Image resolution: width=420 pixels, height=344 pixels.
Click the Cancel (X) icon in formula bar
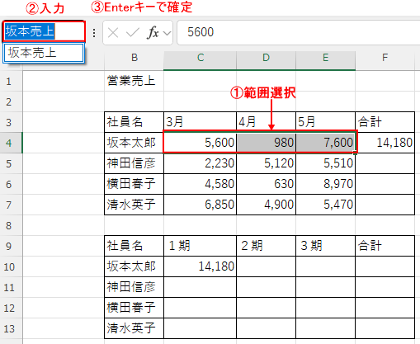coord(113,33)
